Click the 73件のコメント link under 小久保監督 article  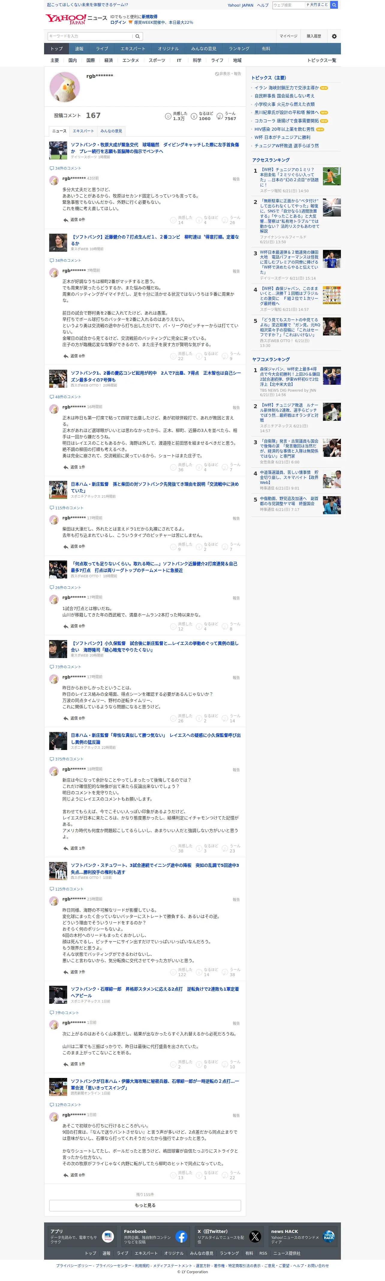[65, 667]
